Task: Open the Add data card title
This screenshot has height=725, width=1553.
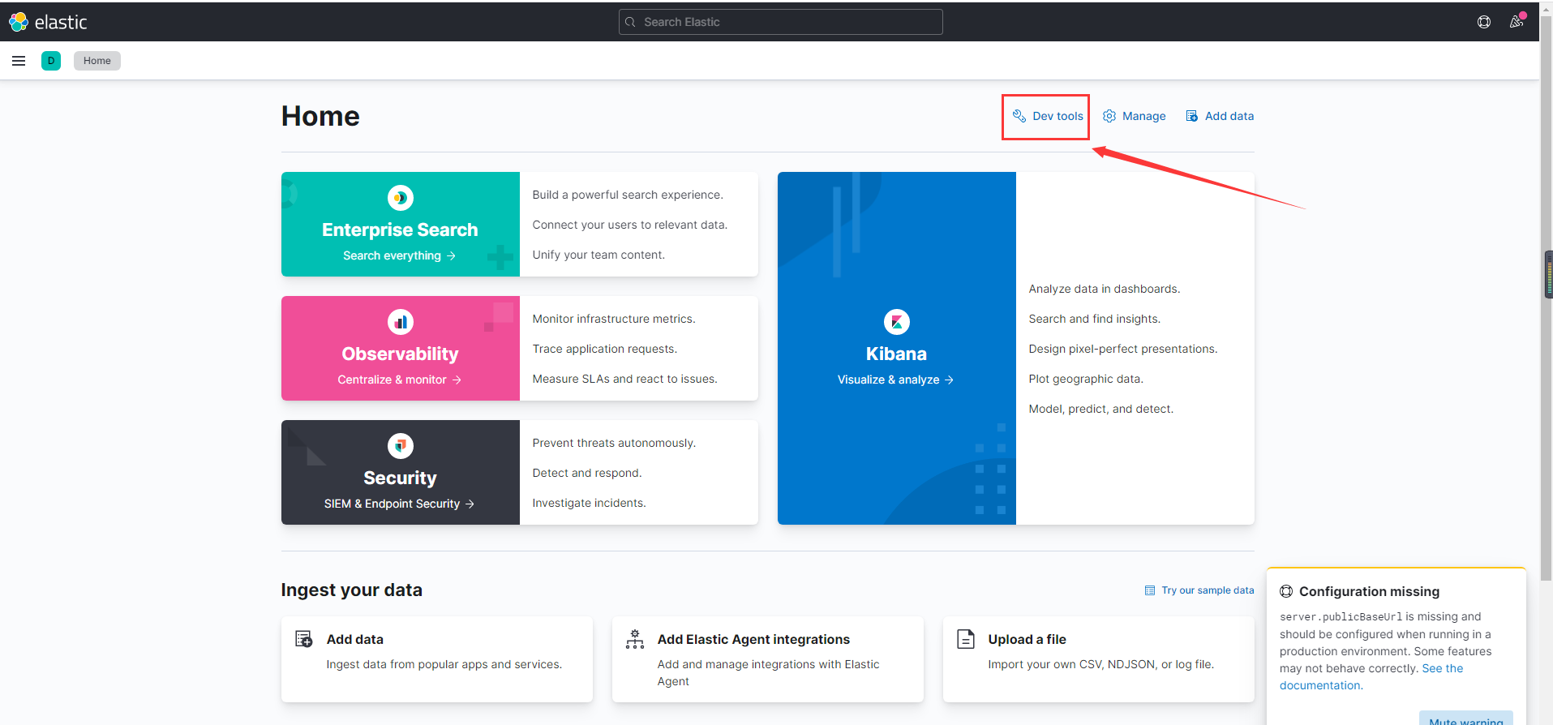Action: point(355,639)
